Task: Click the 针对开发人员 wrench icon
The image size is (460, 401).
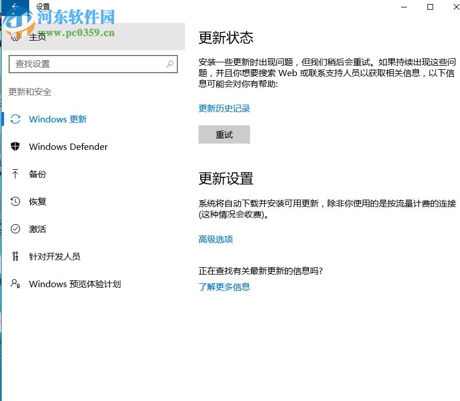Action: click(16, 256)
